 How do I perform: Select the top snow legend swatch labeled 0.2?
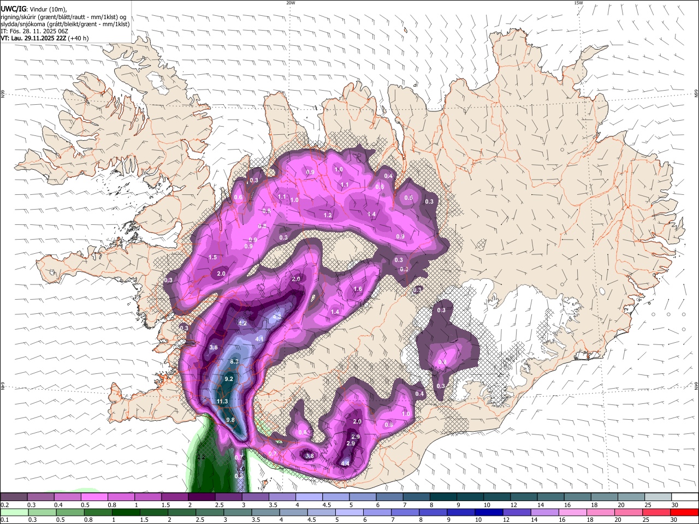[14, 497]
